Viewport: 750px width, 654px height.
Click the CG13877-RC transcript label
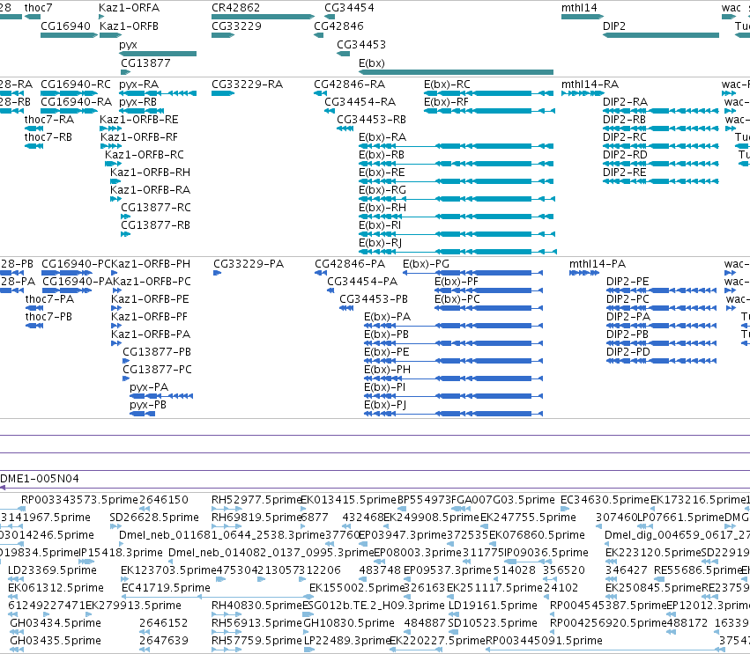click(156, 208)
